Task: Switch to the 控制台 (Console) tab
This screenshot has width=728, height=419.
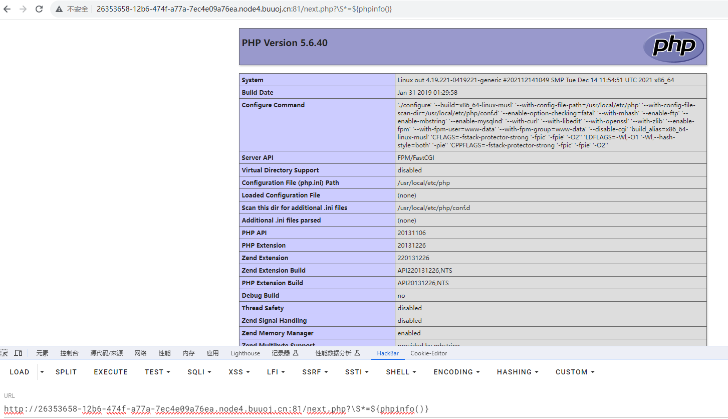Action: click(69, 353)
